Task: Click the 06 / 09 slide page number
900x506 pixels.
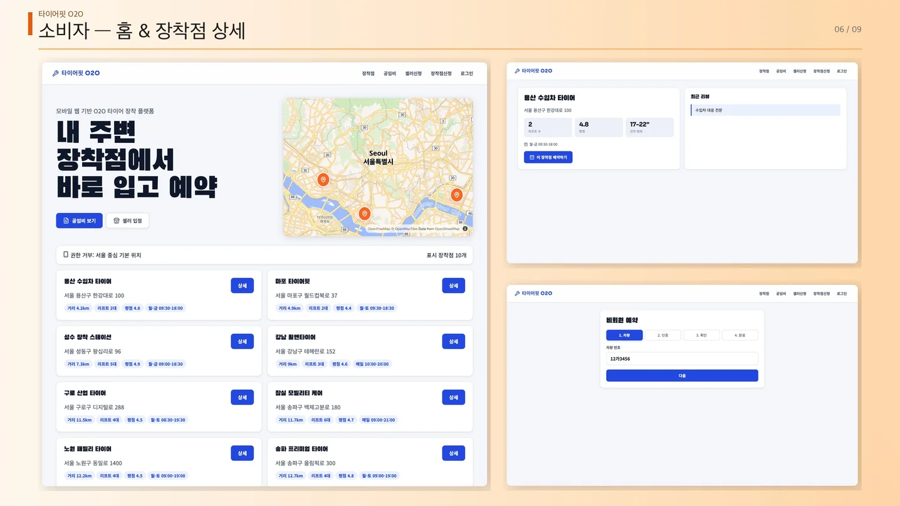Action: [848, 29]
